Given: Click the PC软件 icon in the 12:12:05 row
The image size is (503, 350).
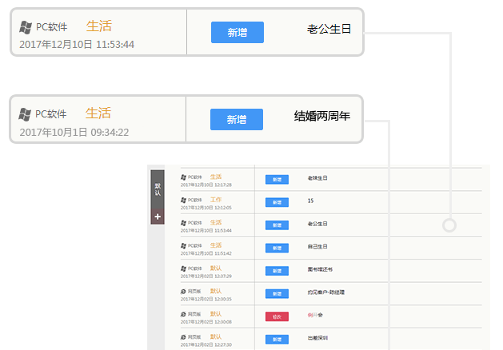Looking at the screenshot, I should [x=183, y=200].
